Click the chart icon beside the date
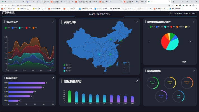 pos(171,13)
